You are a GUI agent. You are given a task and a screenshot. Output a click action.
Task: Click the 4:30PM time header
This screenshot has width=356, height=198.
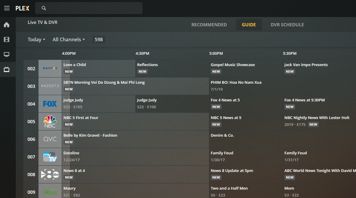(142, 53)
